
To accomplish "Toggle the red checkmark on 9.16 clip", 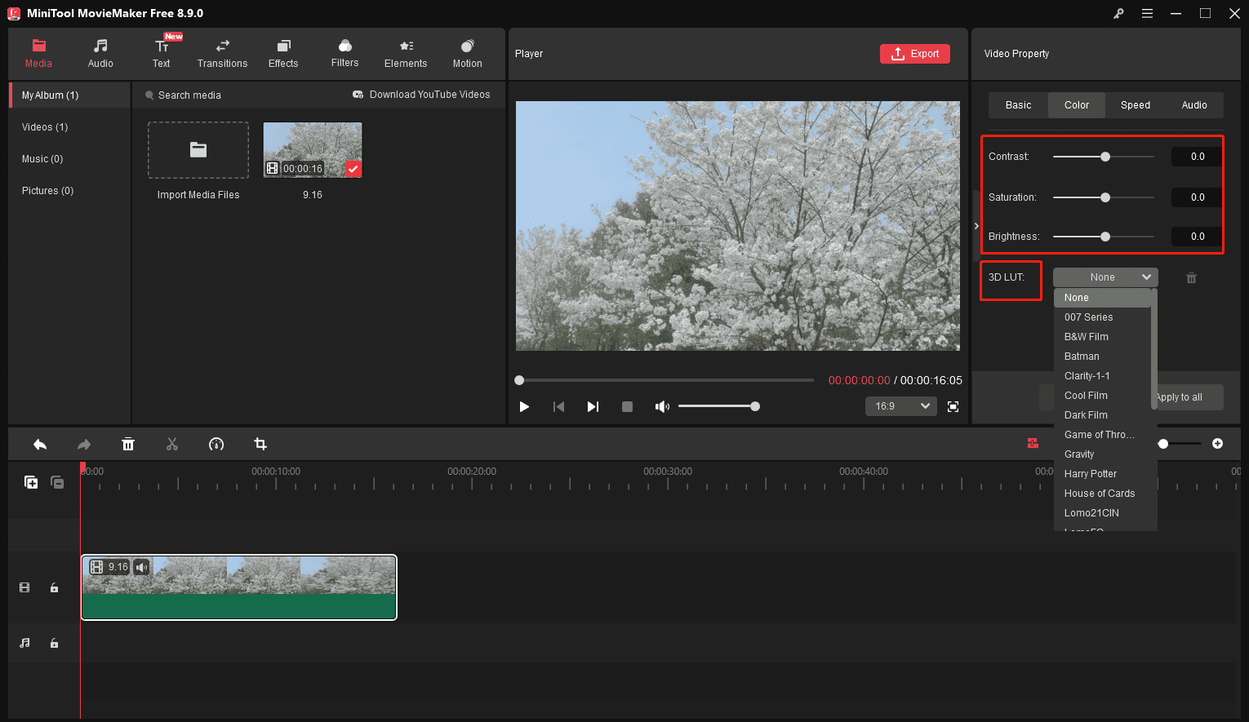I will pyautogui.click(x=353, y=169).
